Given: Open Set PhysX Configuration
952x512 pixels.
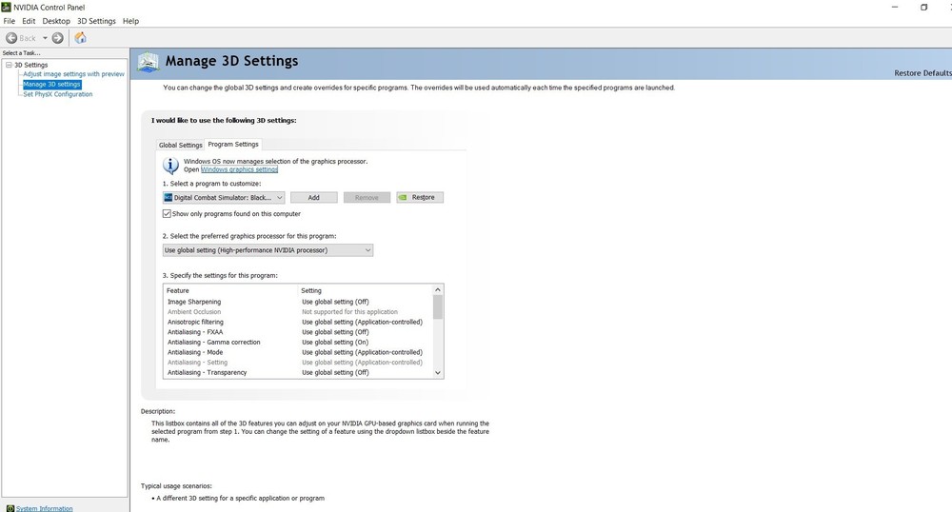Looking at the screenshot, I should (58, 94).
